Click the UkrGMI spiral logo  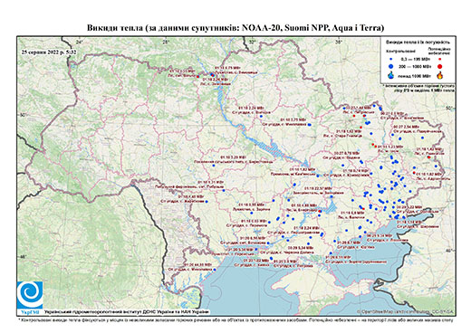click(30, 296)
